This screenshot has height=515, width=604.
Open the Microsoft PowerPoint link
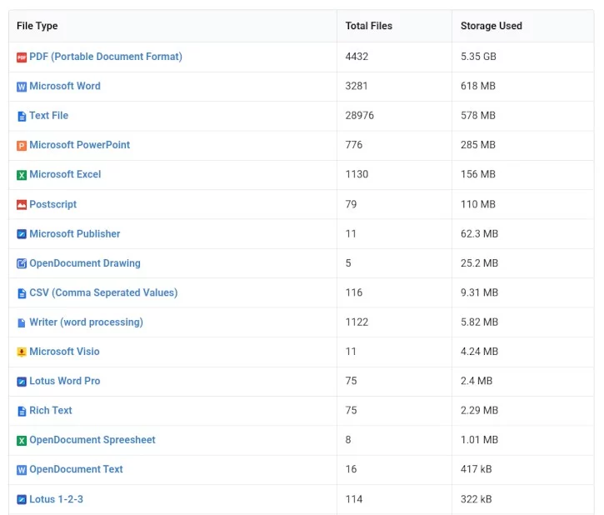[x=79, y=145]
